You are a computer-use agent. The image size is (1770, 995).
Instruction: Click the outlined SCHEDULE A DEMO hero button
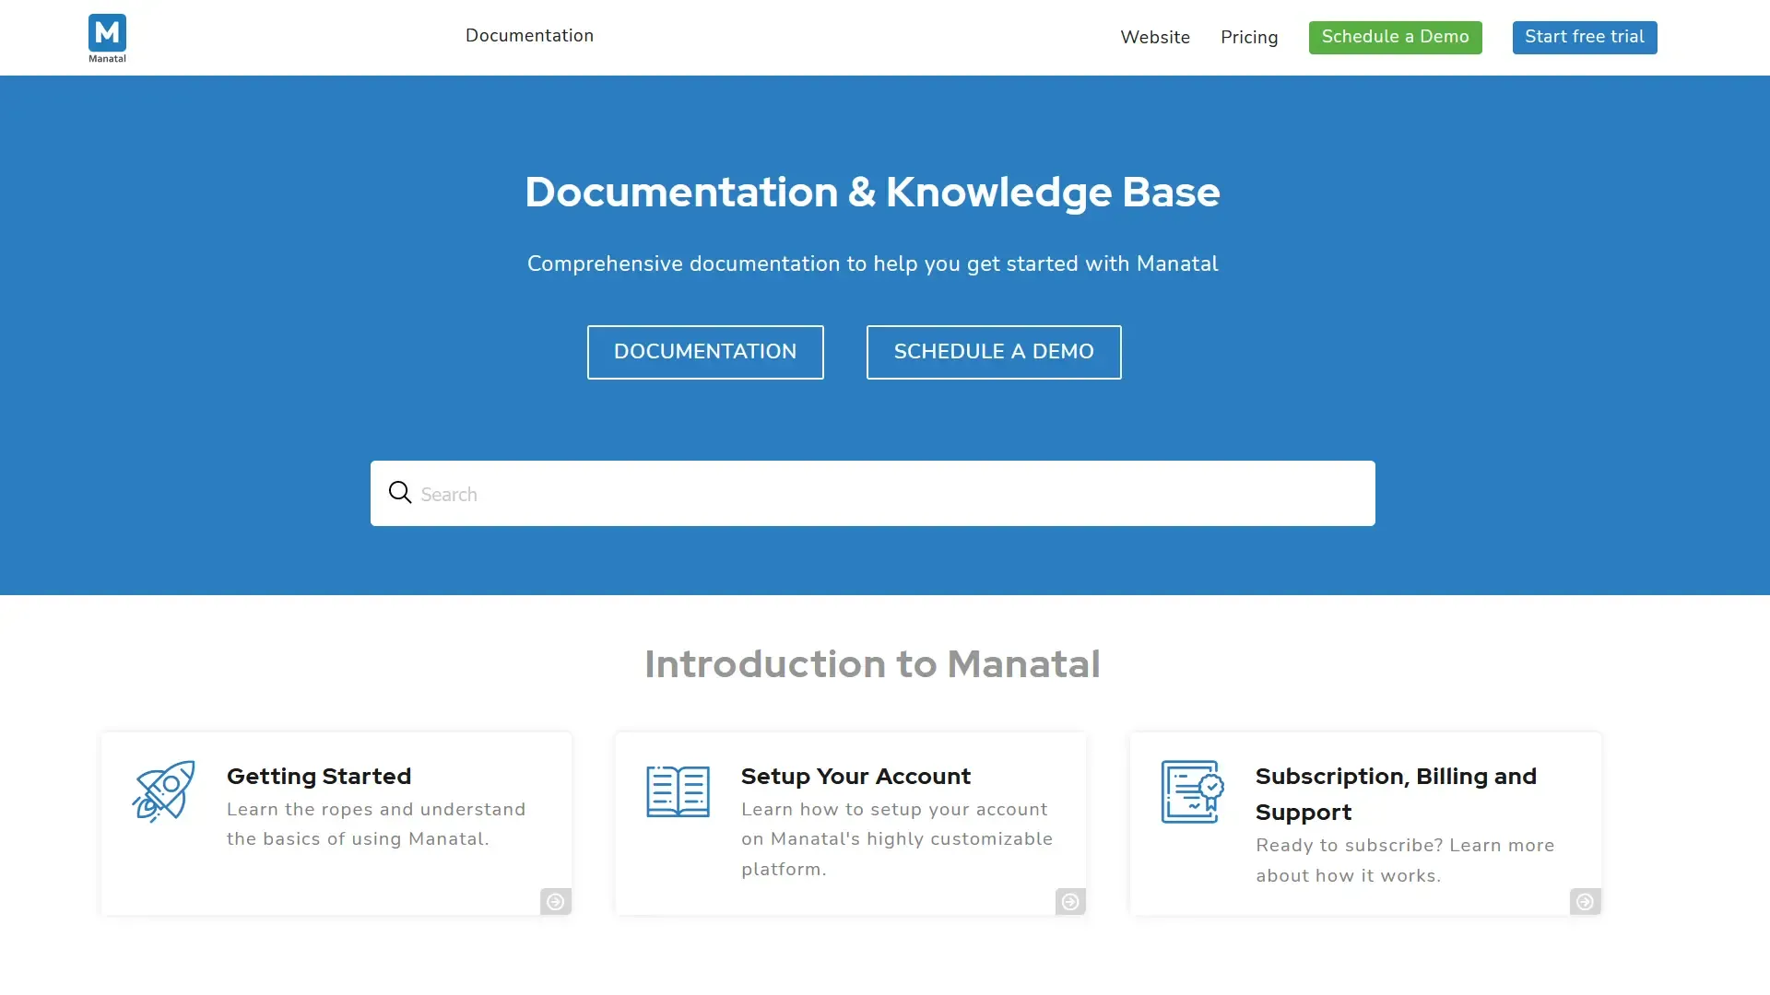[x=993, y=352]
